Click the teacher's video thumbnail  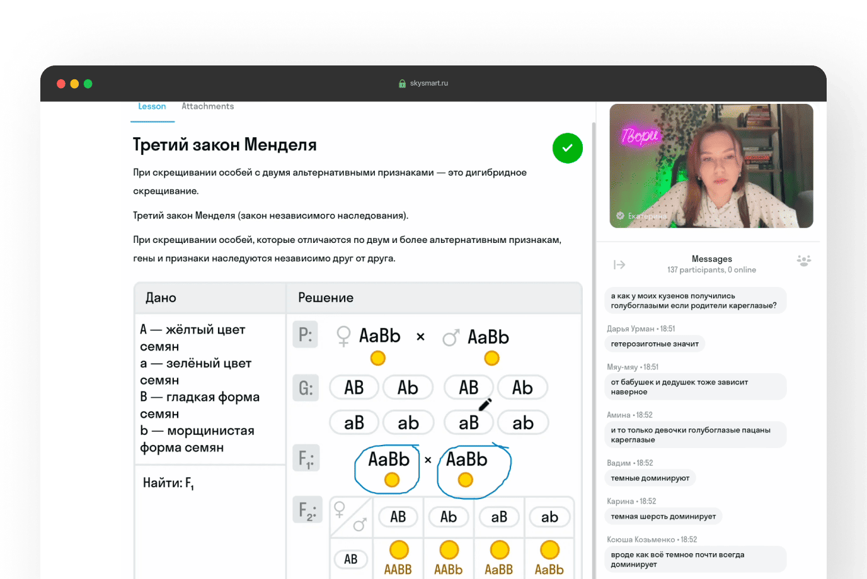point(711,166)
